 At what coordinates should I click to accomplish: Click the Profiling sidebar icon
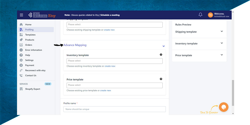point(21,30)
